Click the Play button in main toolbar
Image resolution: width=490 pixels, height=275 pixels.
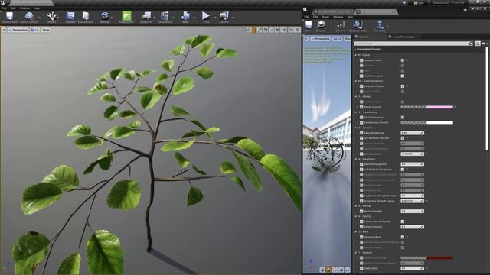coord(206,17)
